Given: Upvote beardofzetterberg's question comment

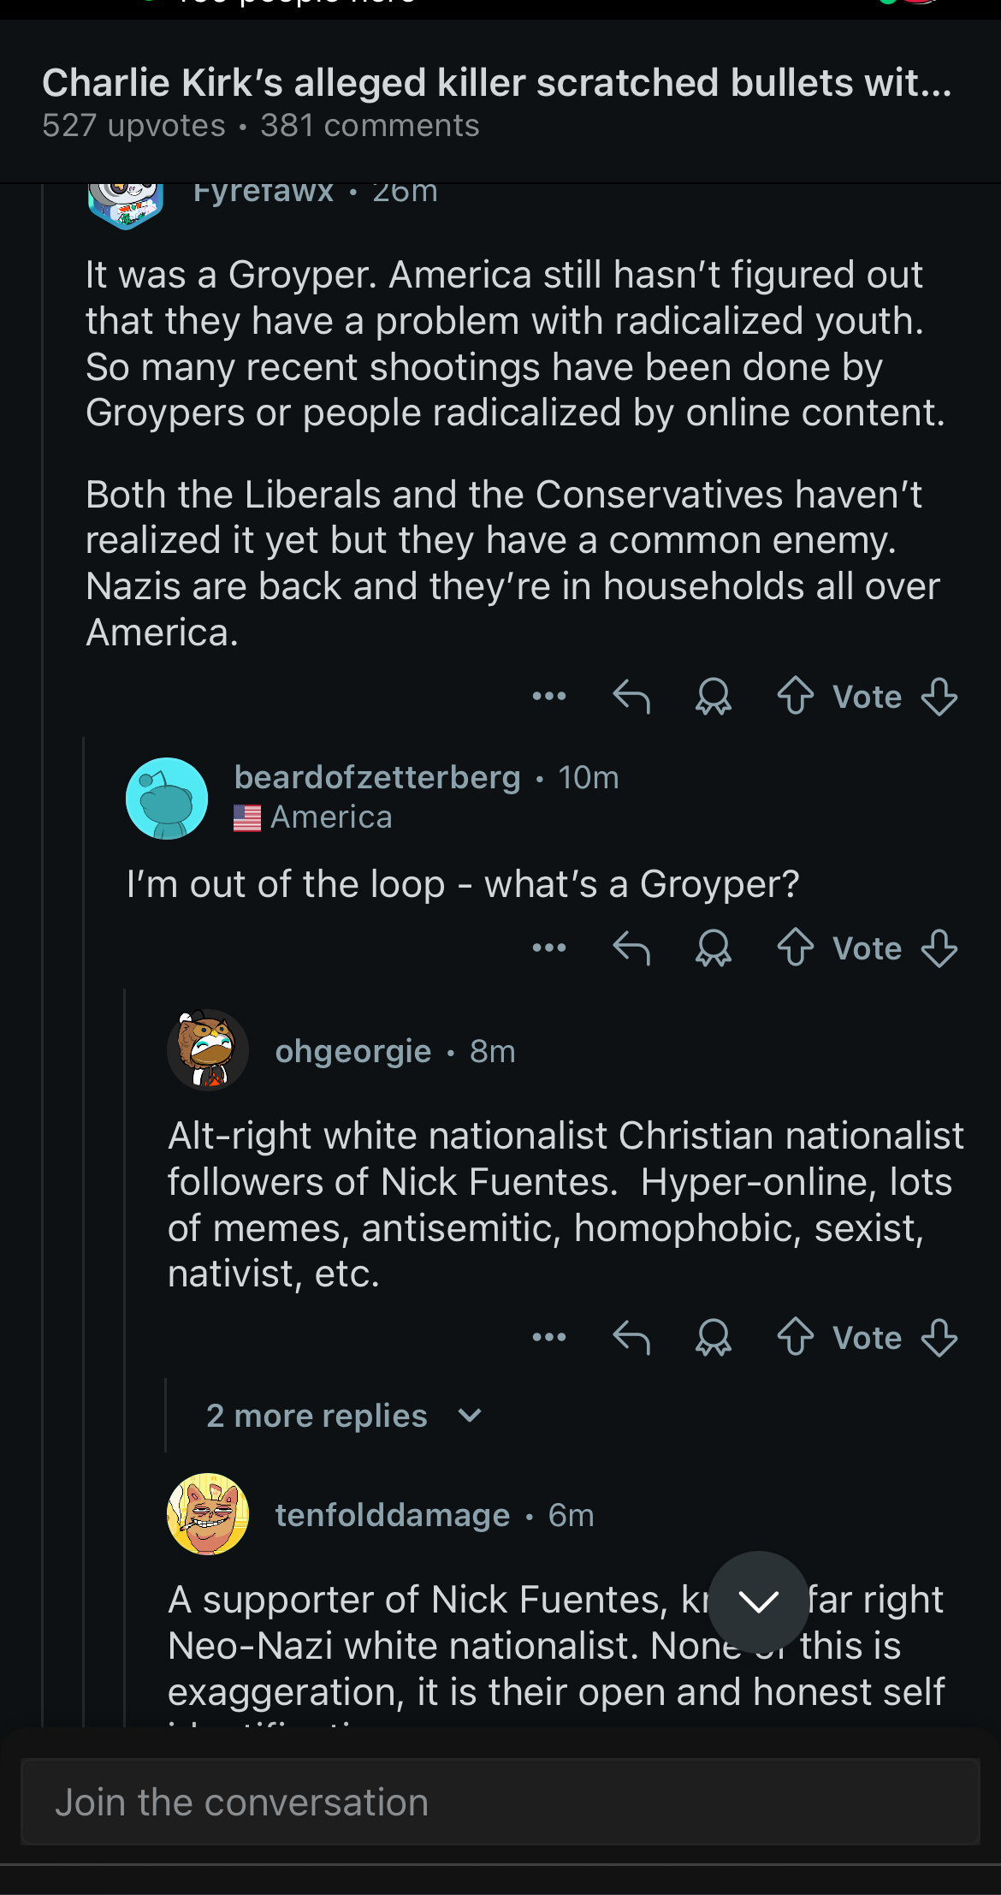Looking at the screenshot, I should click(x=796, y=947).
